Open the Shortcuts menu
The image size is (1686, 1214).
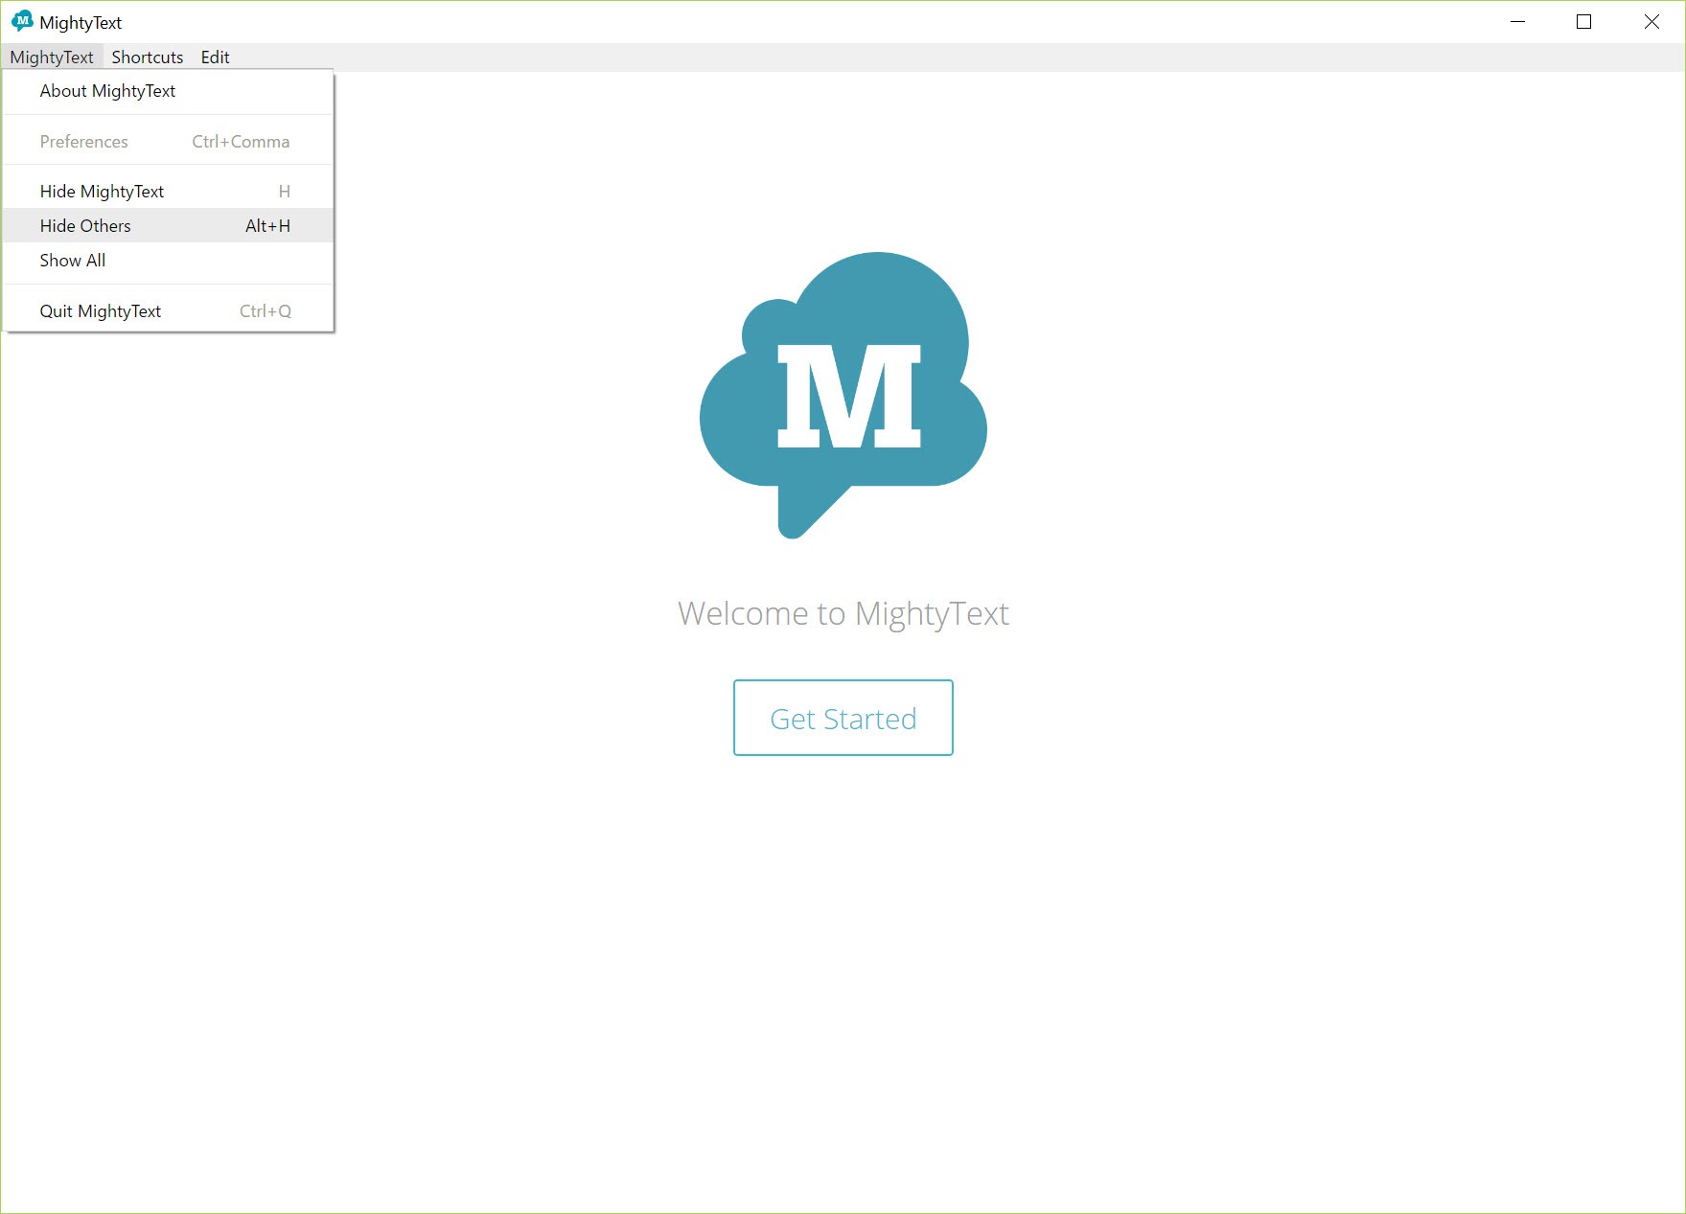pos(147,57)
